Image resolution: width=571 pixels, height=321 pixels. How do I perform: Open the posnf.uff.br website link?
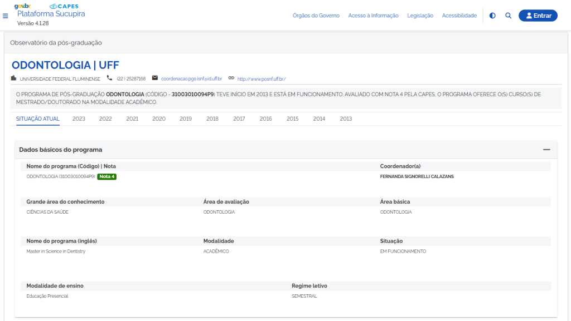[262, 79]
